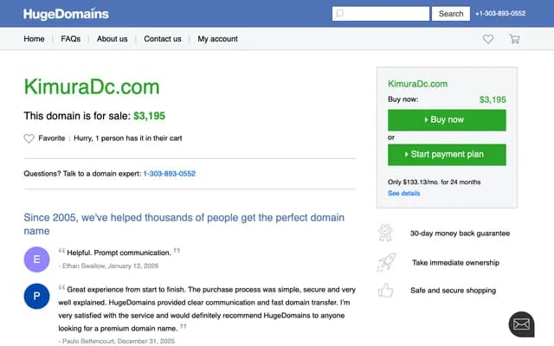Open the About us menu item
This screenshot has width=554, height=346.
pos(112,39)
